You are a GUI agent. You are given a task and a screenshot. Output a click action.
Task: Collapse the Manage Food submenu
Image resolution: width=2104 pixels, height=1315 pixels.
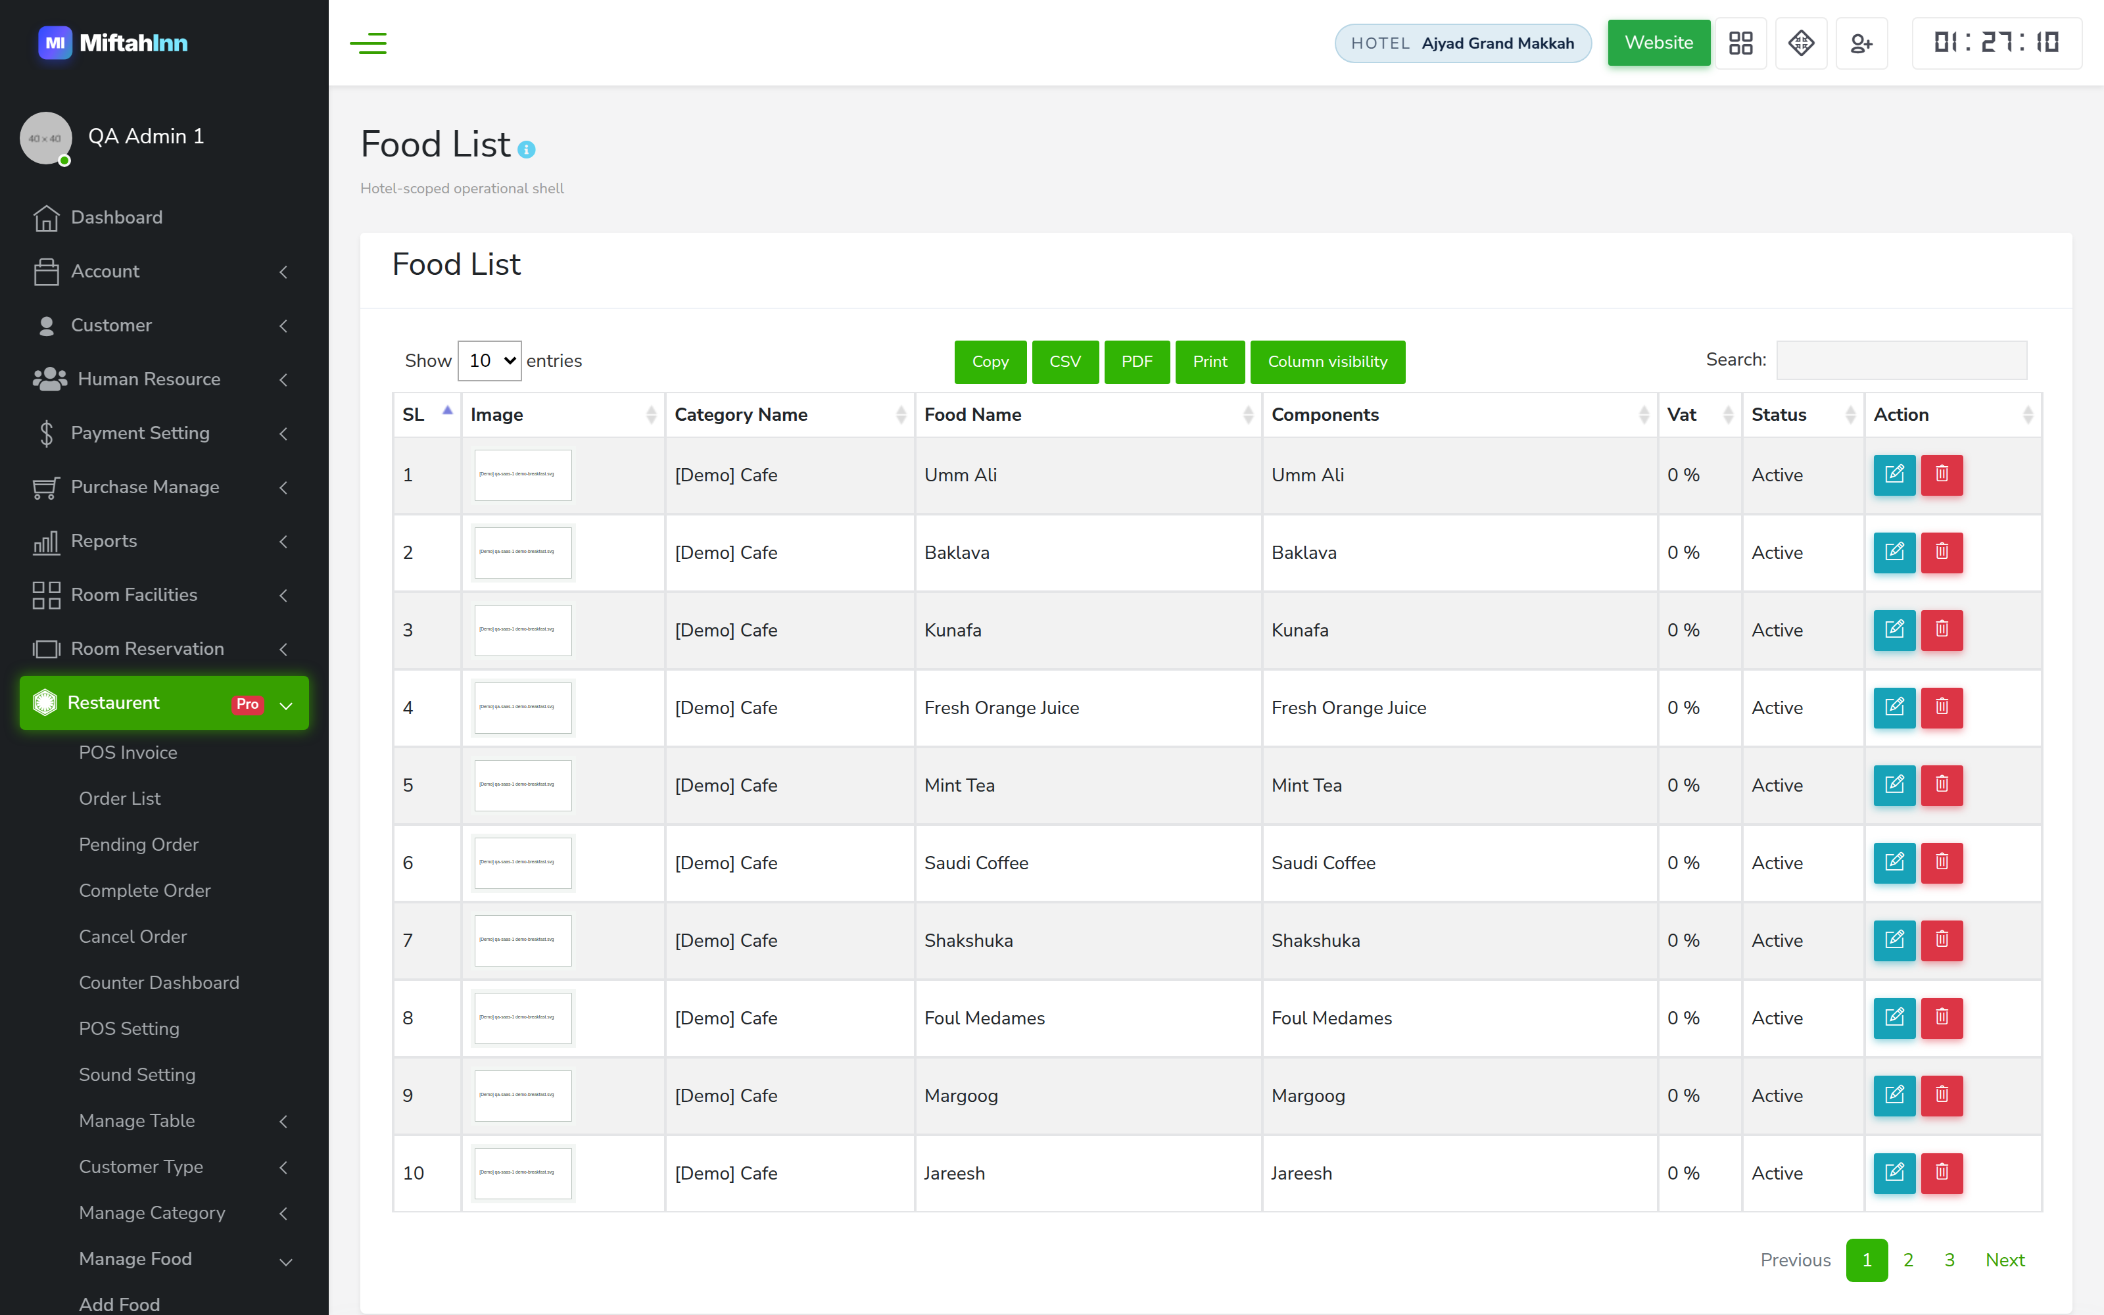click(183, 1259)
